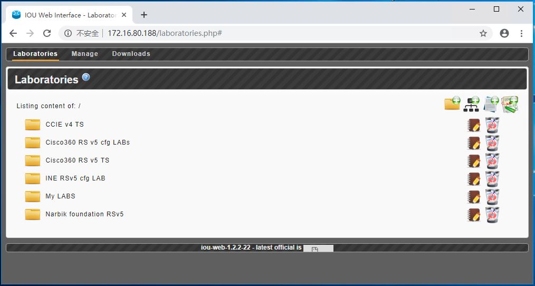Delete the Narbik foundation RSv5 folder
The image size is (535, 286).
click(x=492, y=215)
